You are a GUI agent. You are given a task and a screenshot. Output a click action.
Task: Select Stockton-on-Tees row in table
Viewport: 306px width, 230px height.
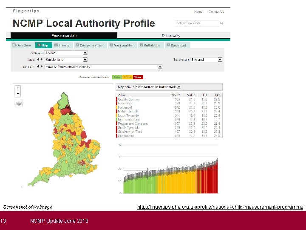coord(169,132)
